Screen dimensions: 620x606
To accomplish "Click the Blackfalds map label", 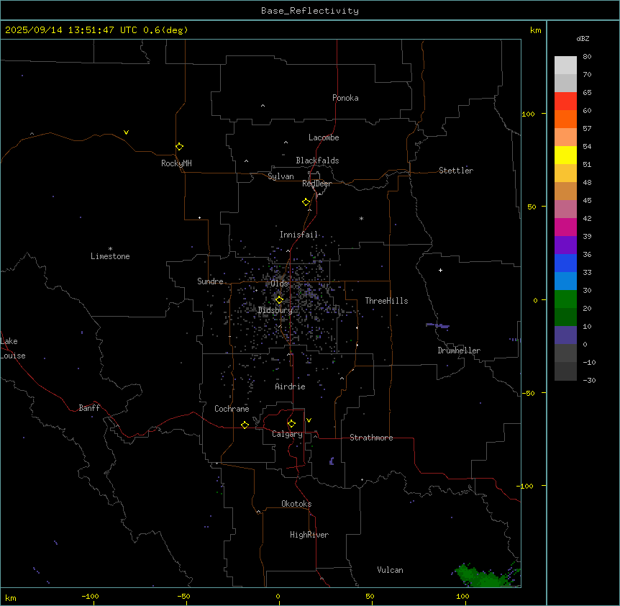I will click(317, 160).
